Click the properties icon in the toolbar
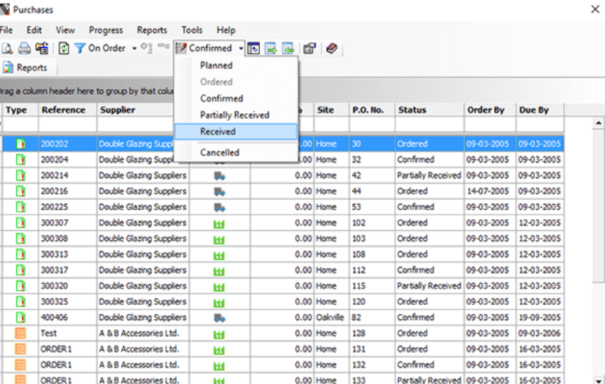This screenshot has width=605, height=384. 310,48
